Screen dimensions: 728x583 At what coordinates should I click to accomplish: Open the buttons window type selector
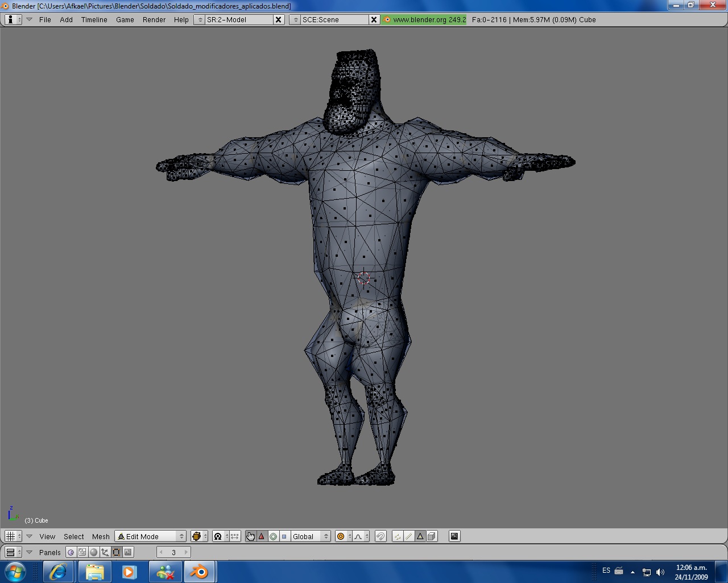click(13, 552)
